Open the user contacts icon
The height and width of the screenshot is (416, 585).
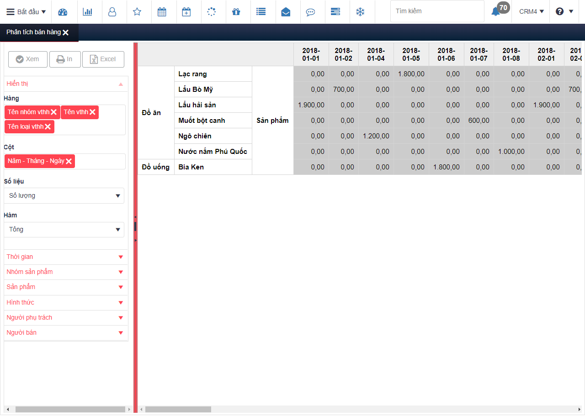[x=112, y=12]
